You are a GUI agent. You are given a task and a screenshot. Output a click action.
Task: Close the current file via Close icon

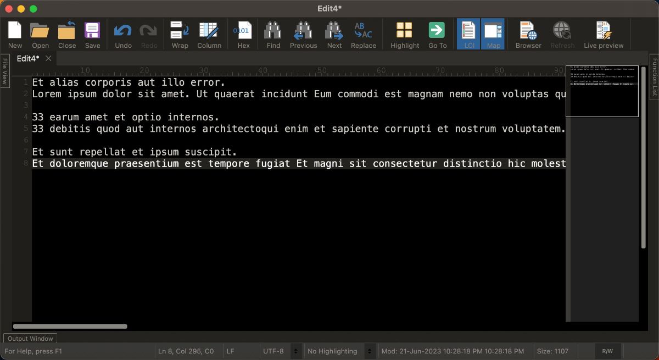(67, 34)
